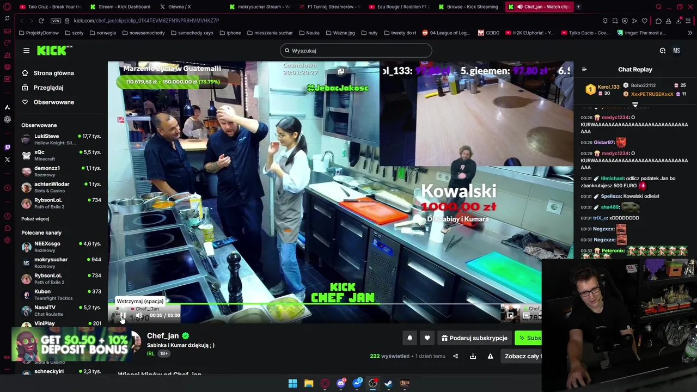Open Przeglądaj in sidebar

(x=48, y=88)
